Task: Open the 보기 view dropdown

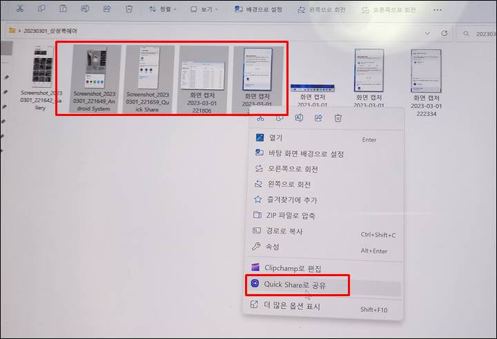Action: tap(204, 9)
